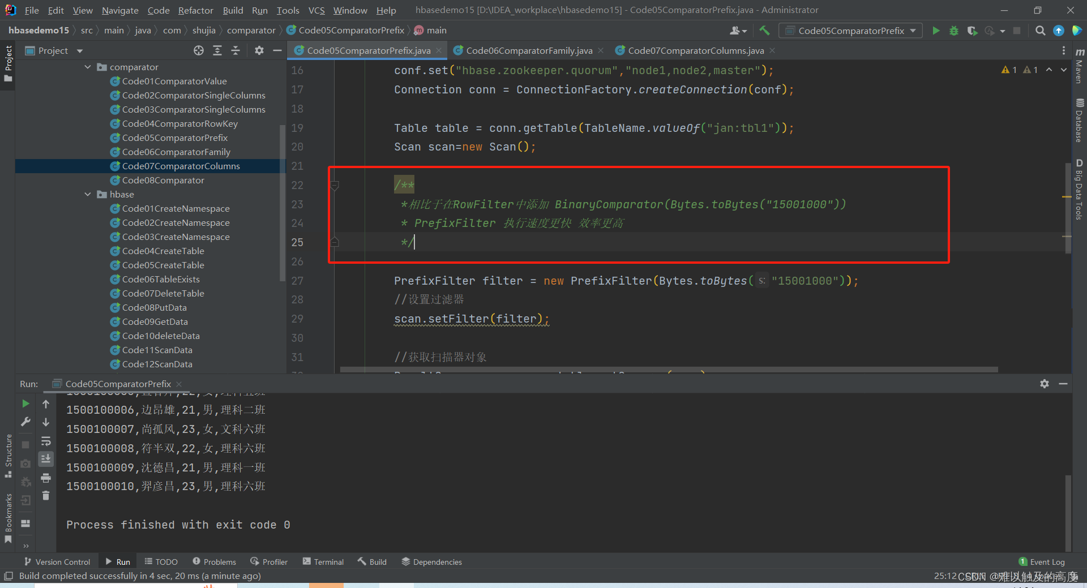Screen dimensions: 1087x588
Task: Clear all console output trash icon
Action: click(x=46, y=496)
